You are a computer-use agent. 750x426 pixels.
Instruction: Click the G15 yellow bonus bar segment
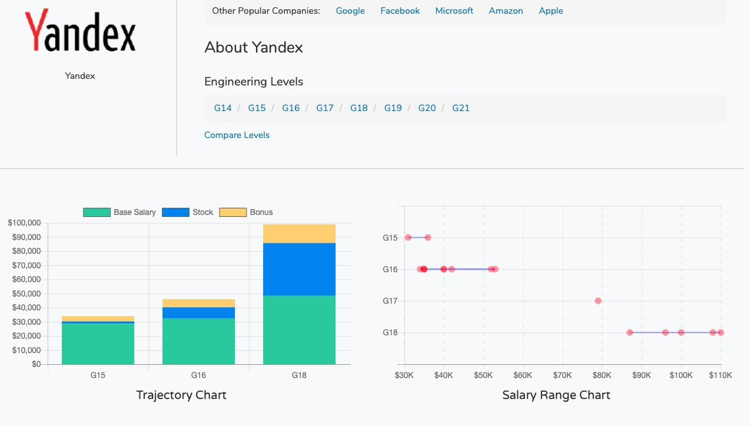tap(98, 318)
